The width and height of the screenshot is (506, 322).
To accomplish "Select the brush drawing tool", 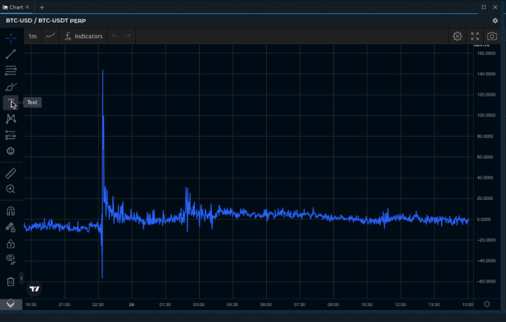I will coord(11,86).
